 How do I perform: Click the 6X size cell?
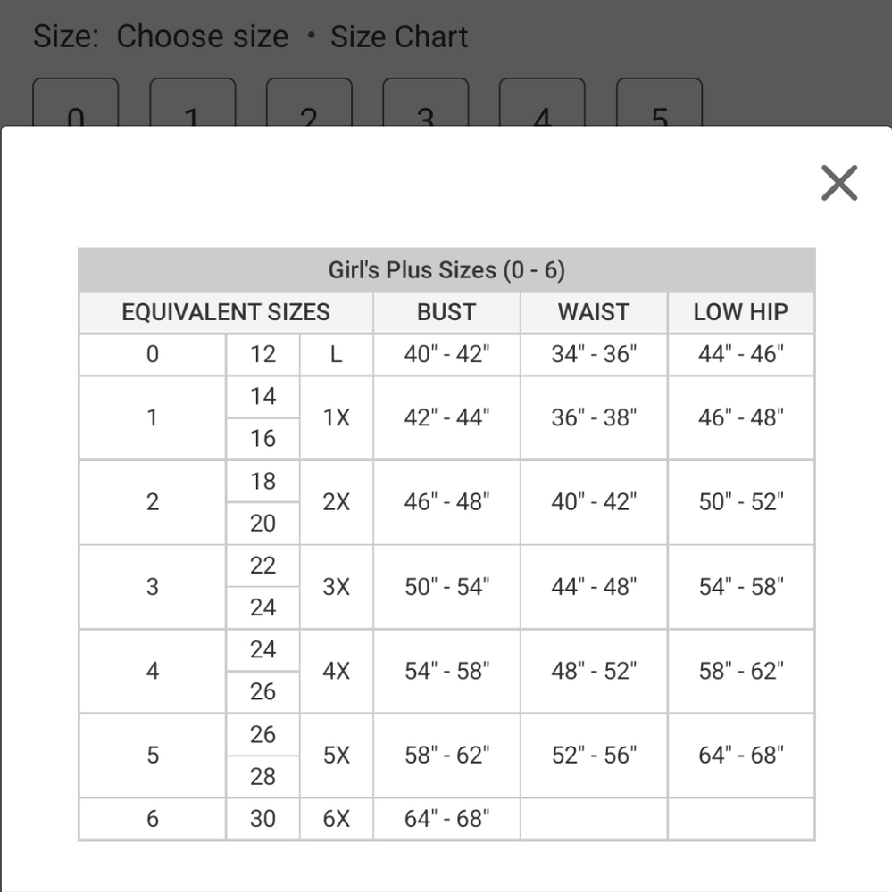(336, 819)
